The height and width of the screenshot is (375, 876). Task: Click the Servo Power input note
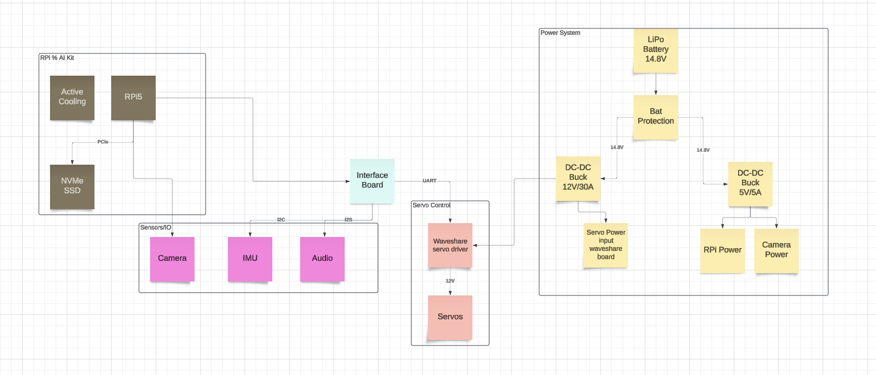point(606,245)
